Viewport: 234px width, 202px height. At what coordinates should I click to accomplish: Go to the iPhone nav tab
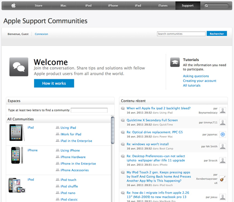pyautogui.click(x=113, y=6)
